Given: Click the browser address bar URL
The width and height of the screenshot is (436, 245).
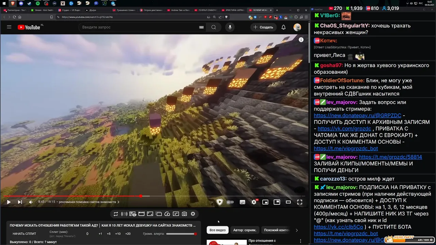Looking at the screenshot, I should coord(87,17).
